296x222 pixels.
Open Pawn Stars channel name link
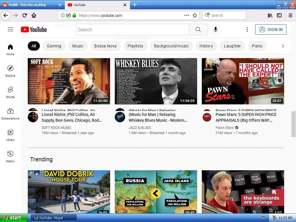pyautogui.click(x=224, y=127)
